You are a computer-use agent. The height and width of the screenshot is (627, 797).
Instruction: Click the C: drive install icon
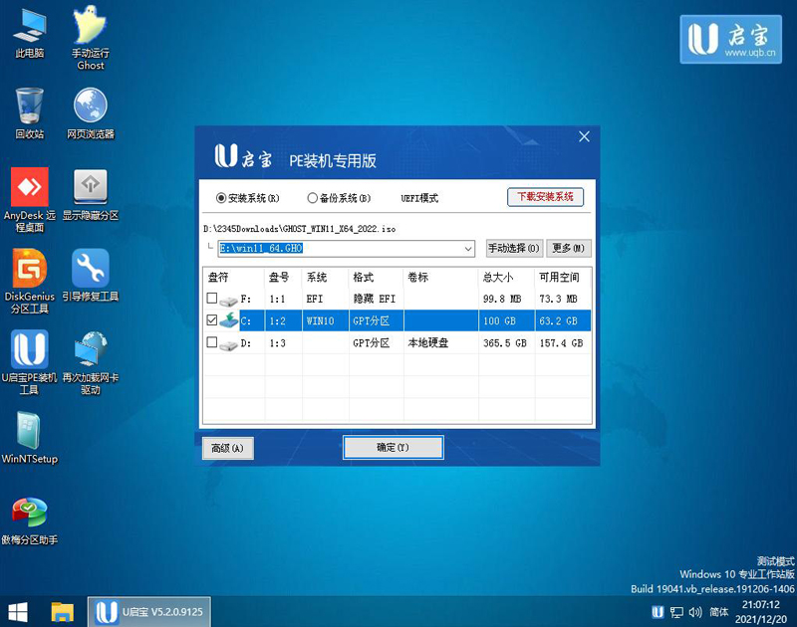(x=229, y=320)
